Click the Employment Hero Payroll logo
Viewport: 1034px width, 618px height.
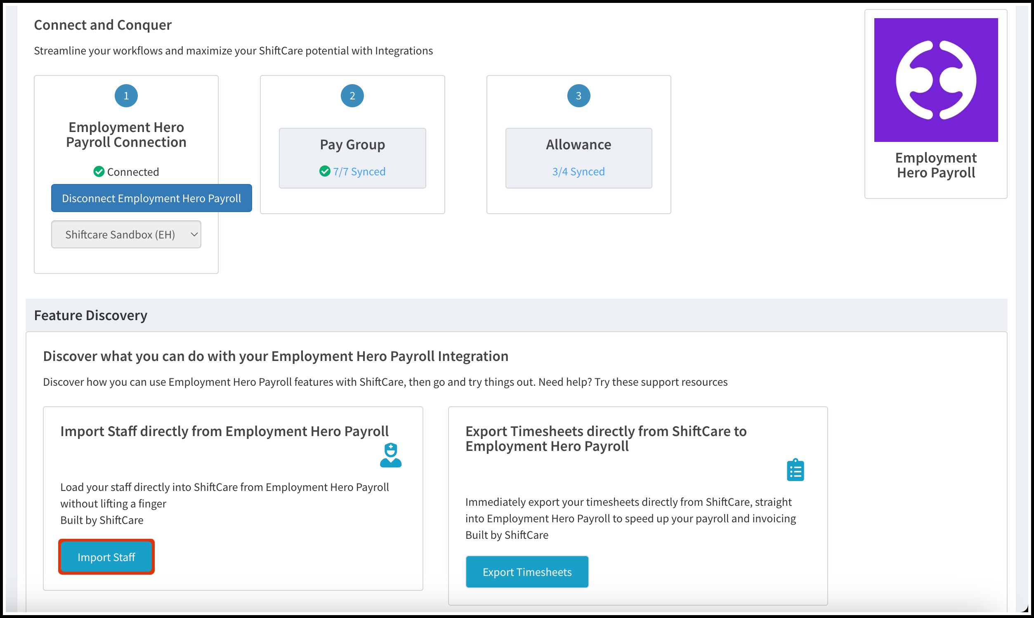click(x=936, y=80)
